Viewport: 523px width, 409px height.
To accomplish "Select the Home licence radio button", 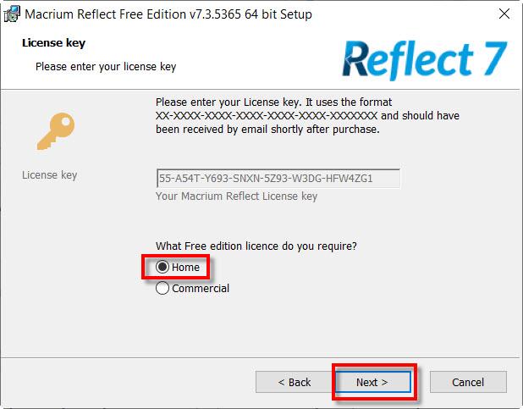I will (163, 267).
